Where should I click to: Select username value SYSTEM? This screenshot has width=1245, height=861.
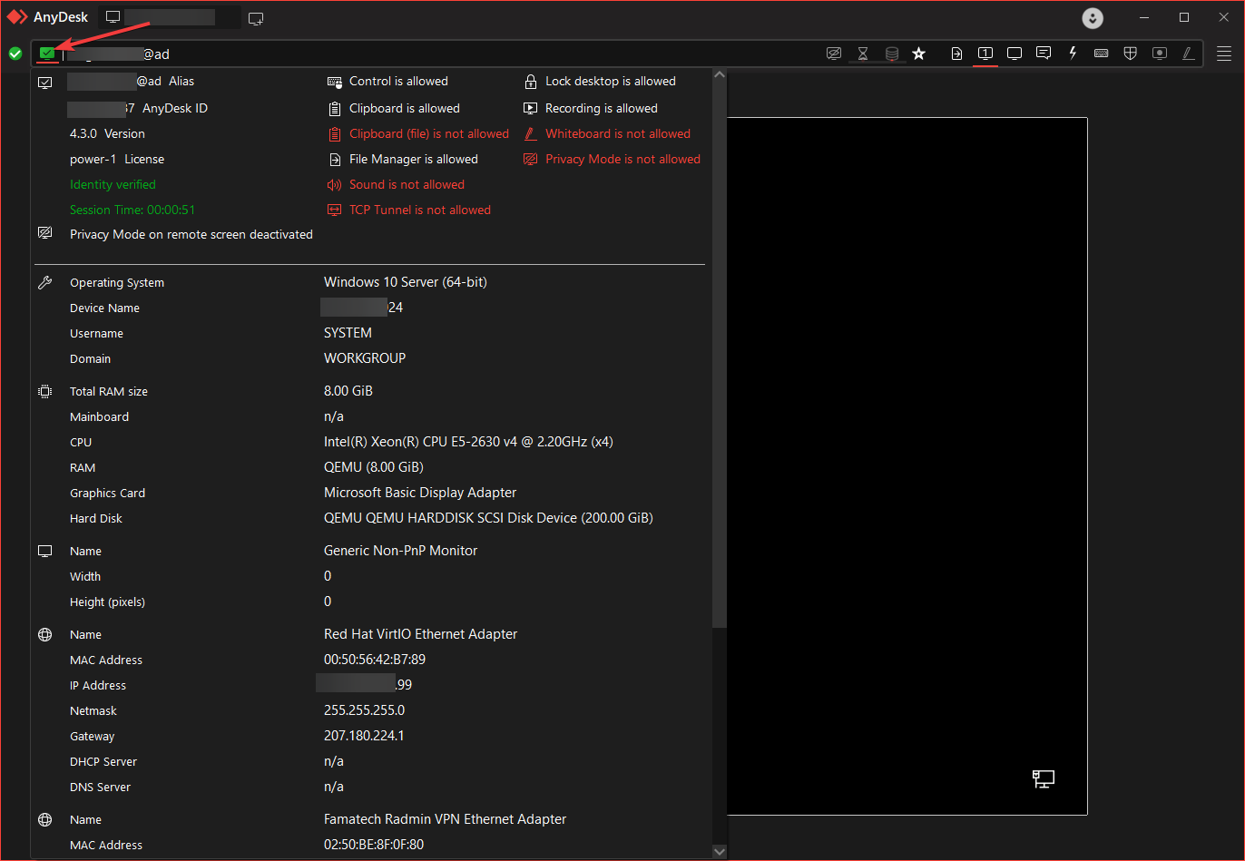pyautogui.click(x=348, y=333)
